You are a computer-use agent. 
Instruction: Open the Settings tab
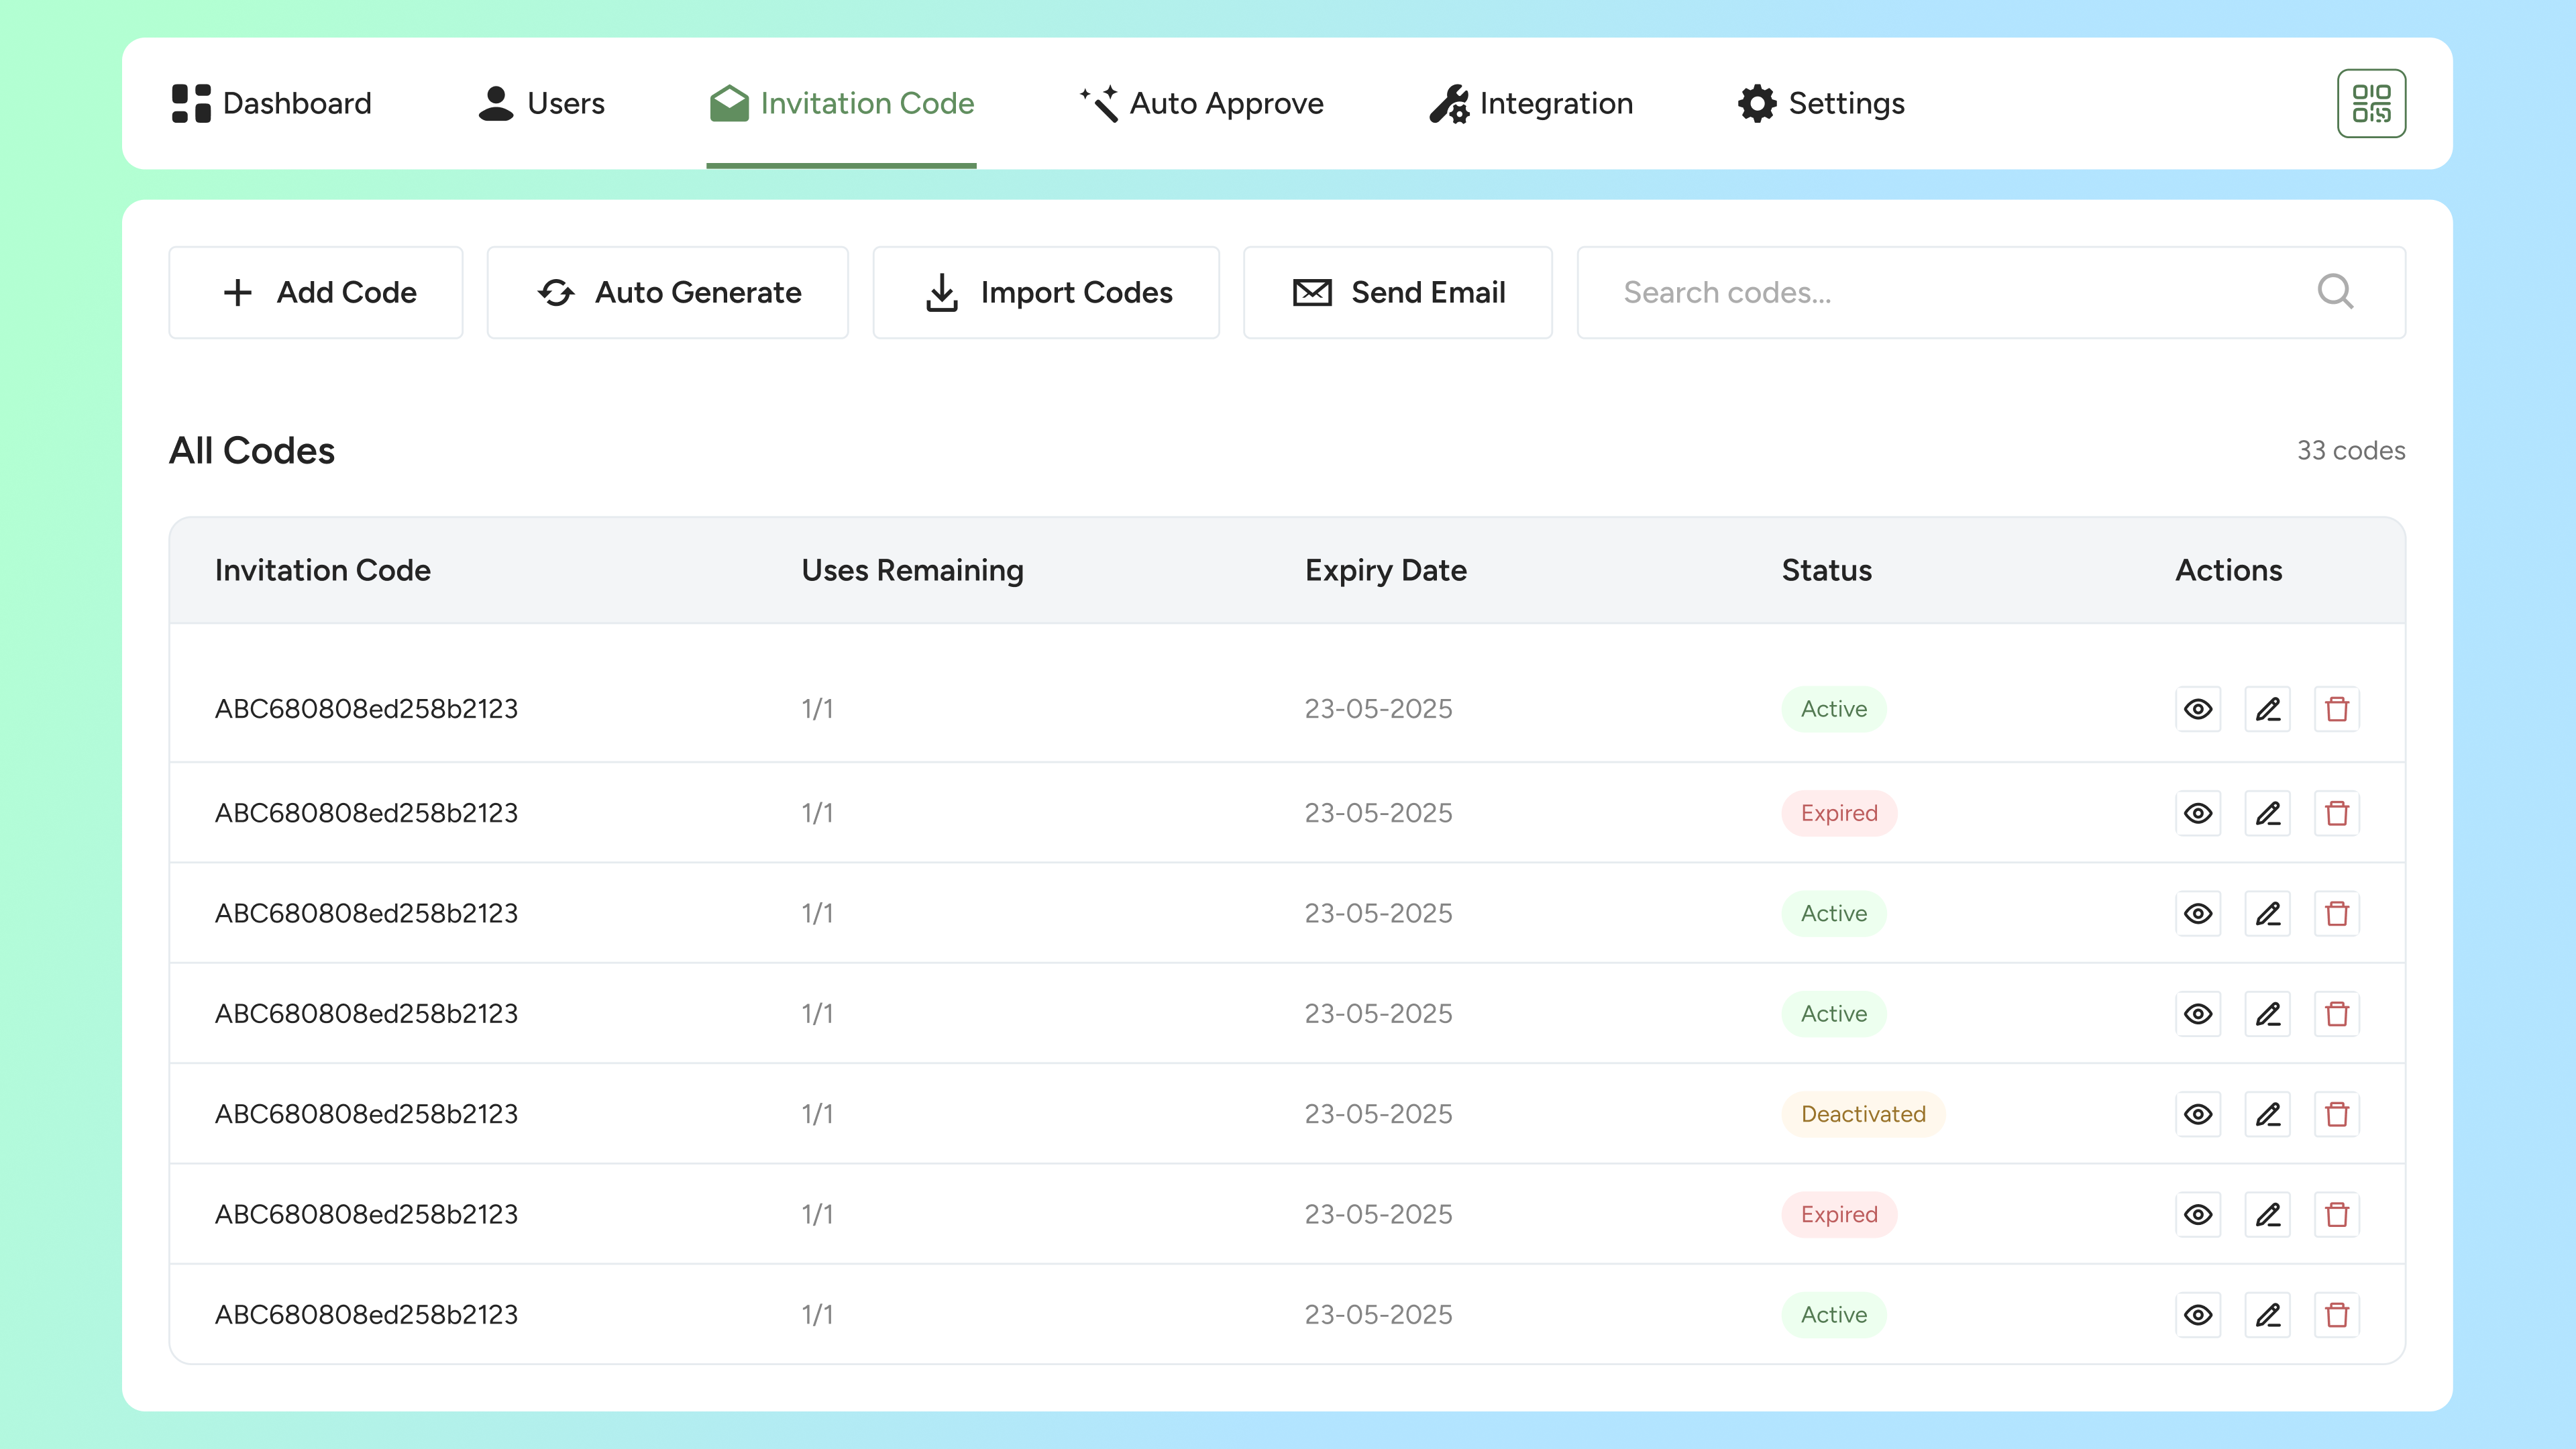coord(1821,103)
